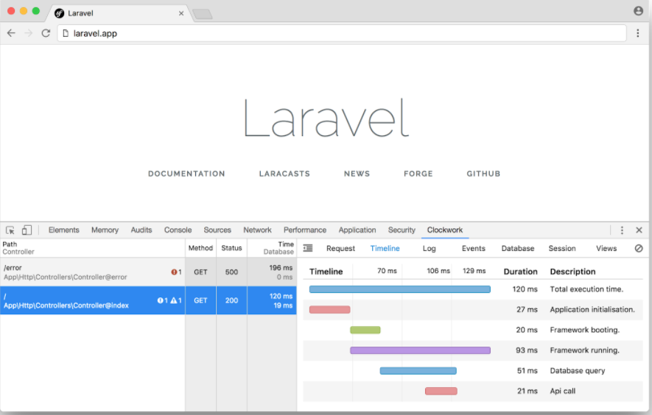Open the Clockwork Database section
The image size is (652, 415).
518,249
